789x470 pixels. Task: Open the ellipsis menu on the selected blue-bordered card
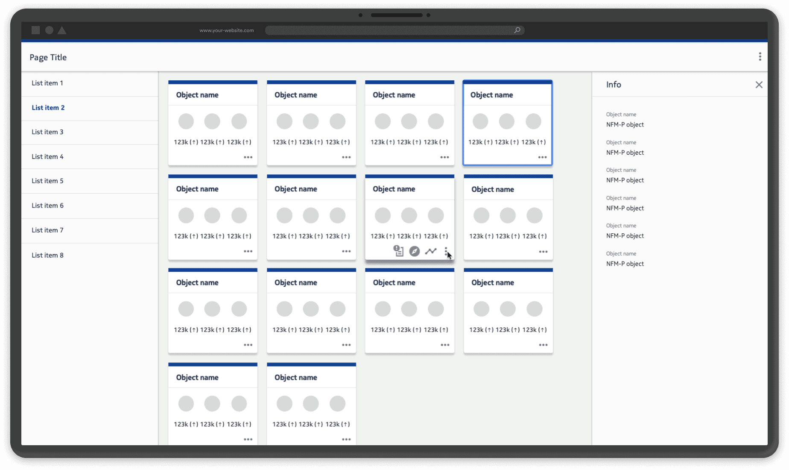click(x=542, y=157)
